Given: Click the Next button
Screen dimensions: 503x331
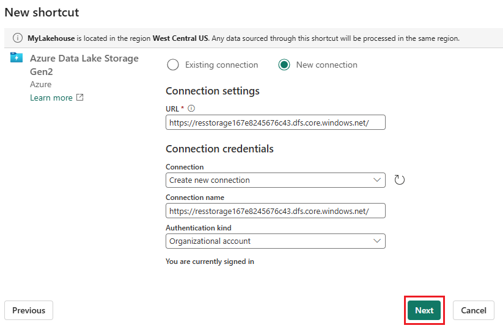Looking at the screenshot, I should 424,310.
